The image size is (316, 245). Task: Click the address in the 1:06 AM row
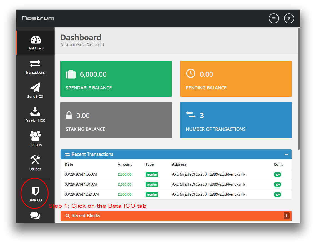[x=208, y=174]
